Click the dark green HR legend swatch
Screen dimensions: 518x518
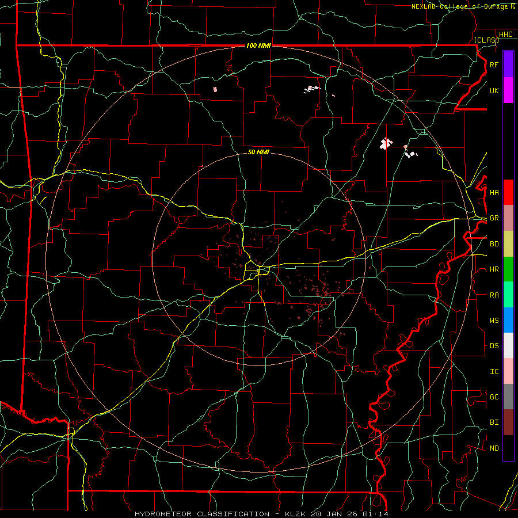click(x=508, y=269)
